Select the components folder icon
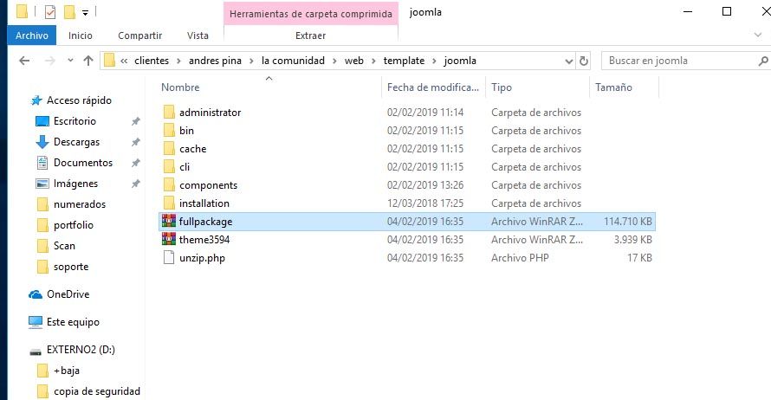The width and height of the screenshot is (771, 400). tap(169, 184)
